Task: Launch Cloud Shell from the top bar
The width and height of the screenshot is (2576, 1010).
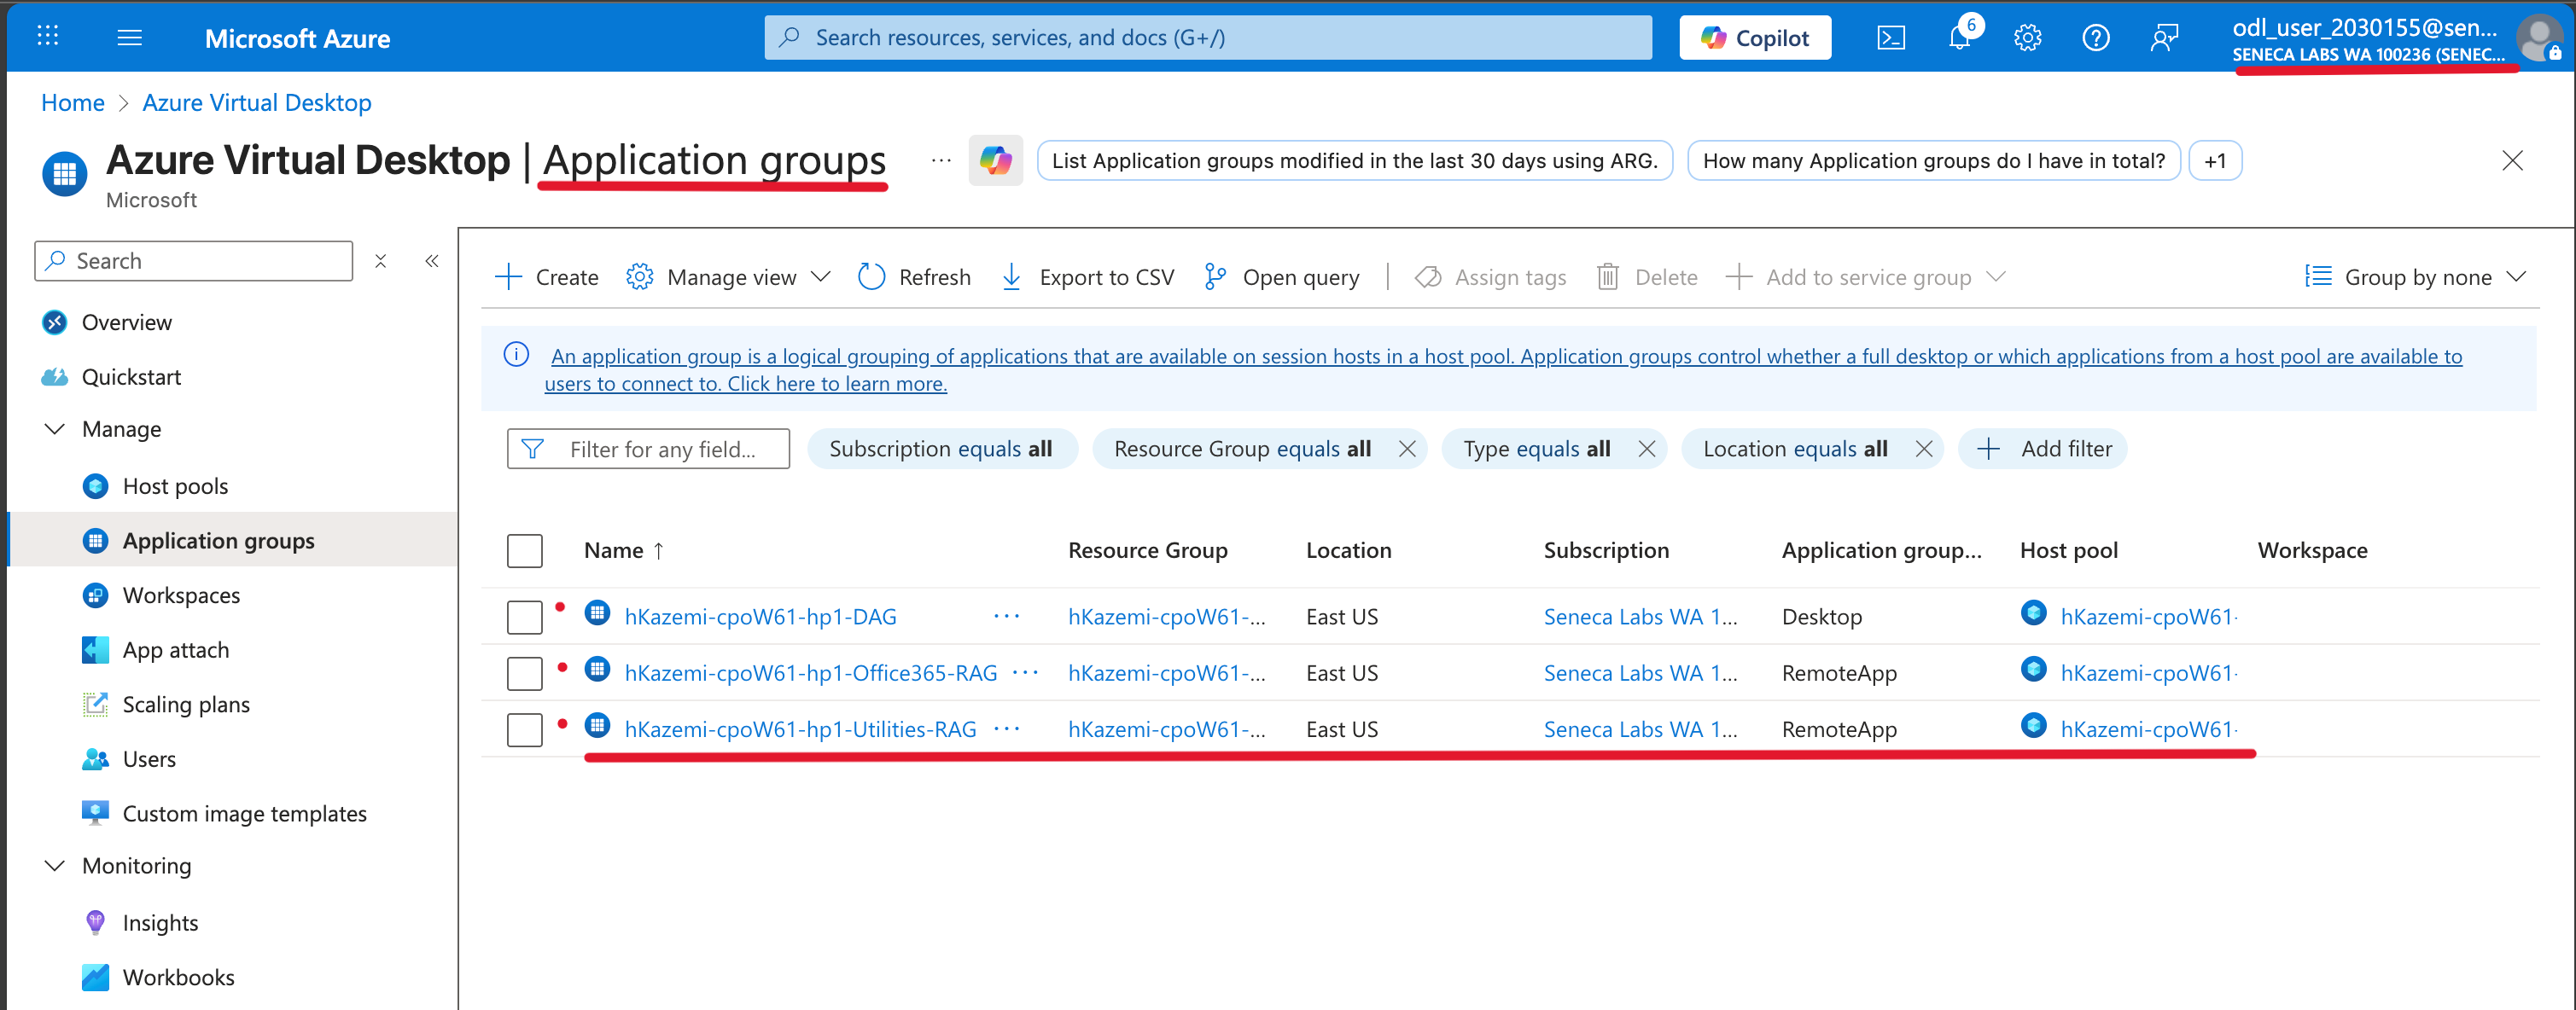Action: 1890,38
